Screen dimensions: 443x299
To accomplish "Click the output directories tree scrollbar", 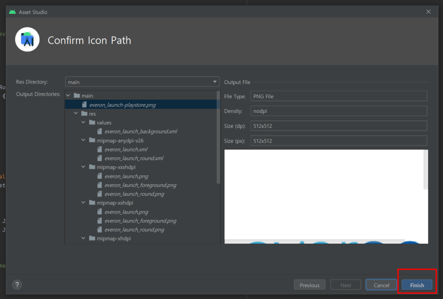I will click(x=218, y=138).
